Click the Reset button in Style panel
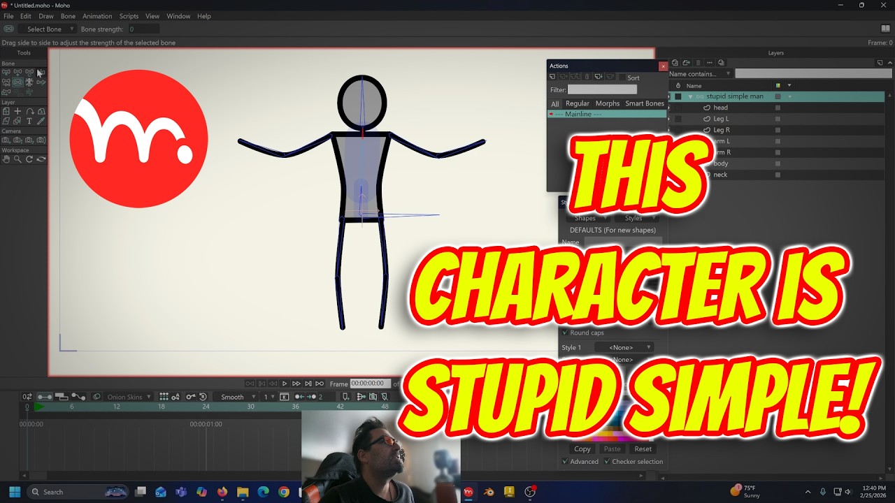Image resolution: width=895 pixels, height=503 pixels. point(643,449)
